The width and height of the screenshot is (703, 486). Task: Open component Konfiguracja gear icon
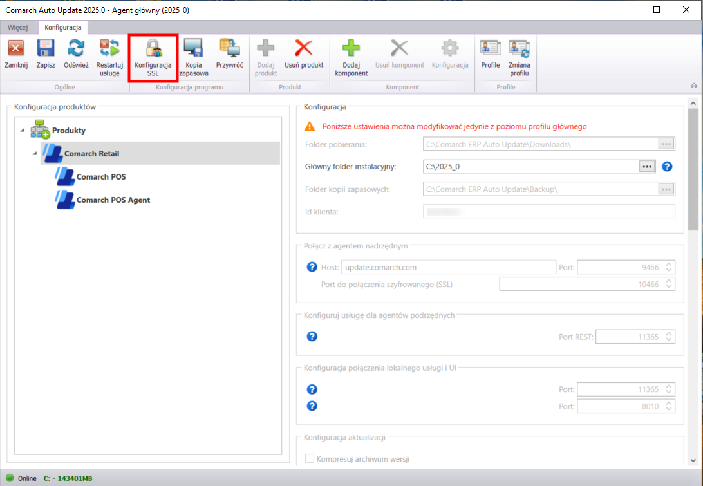coord(450,48)
